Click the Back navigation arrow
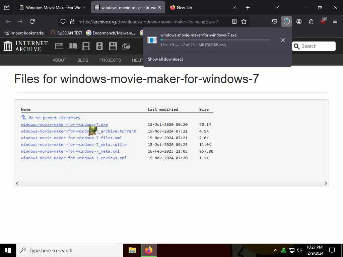 tap(8, 21)
